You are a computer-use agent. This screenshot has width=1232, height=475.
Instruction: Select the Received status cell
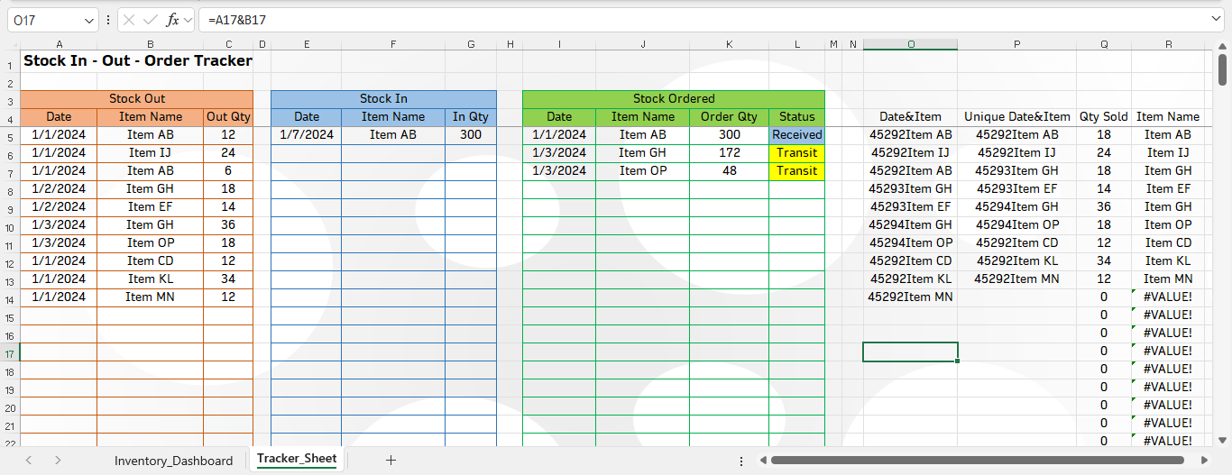click(x=796, y=135)
